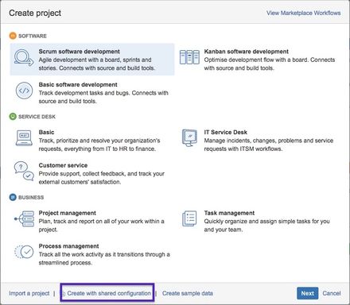Click the blue Business category icon

pos(13,197)
